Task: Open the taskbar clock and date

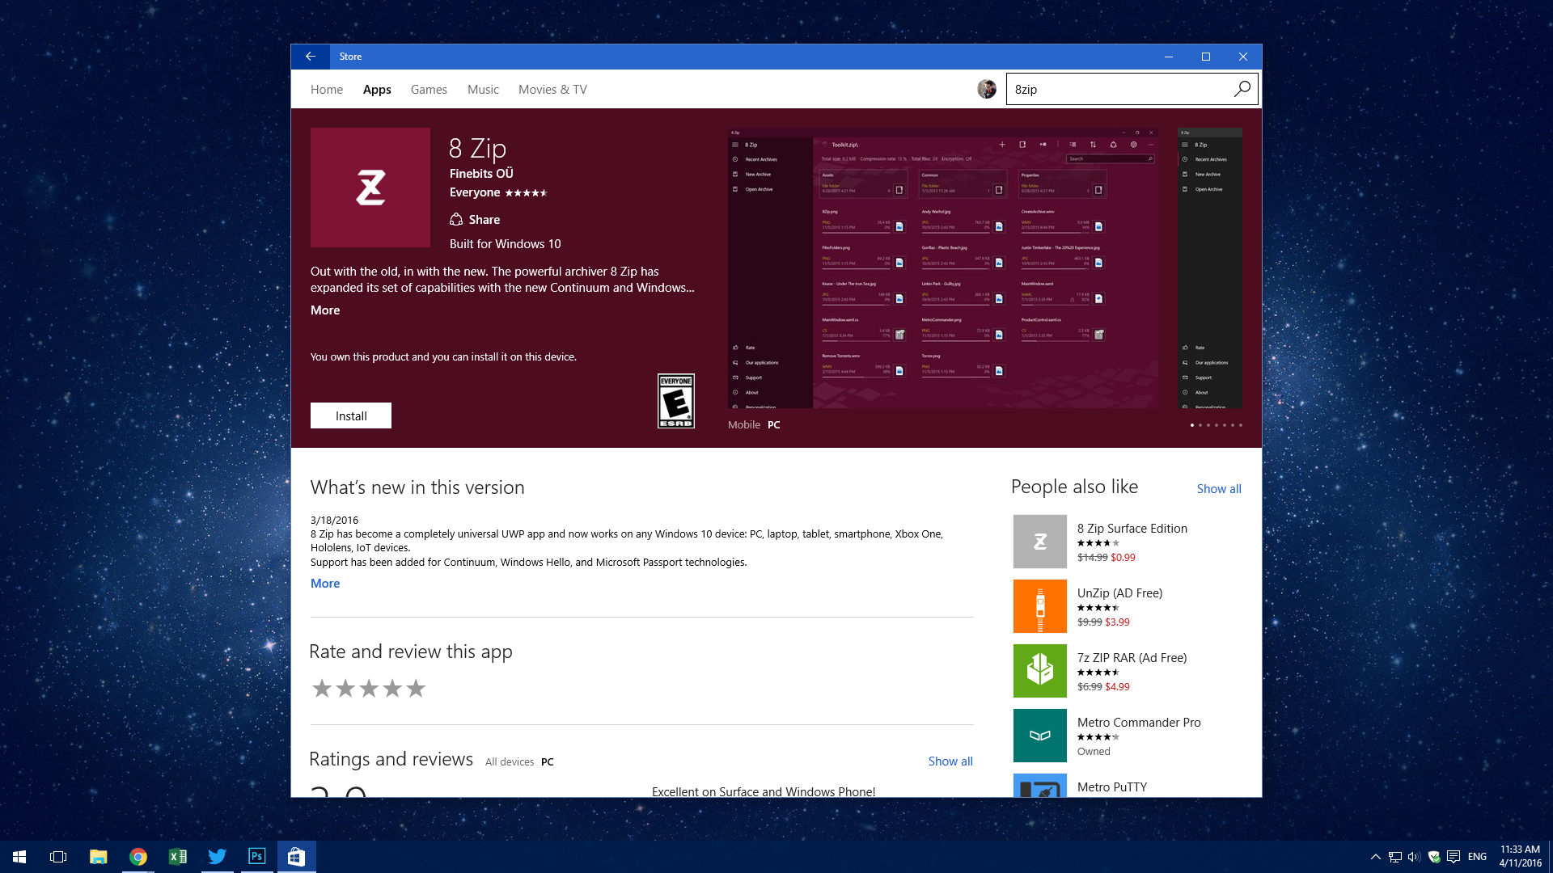Action: 1520,857
